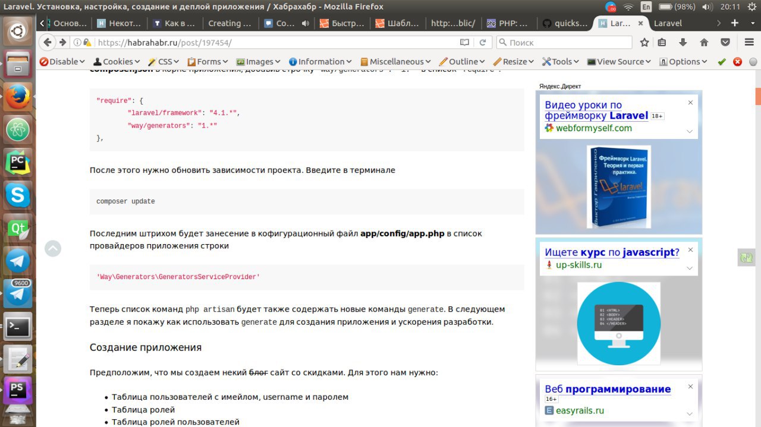Open PyCharm from the launcher
The height and width of the screenshot is (427, 761).
tap(18, 162)
